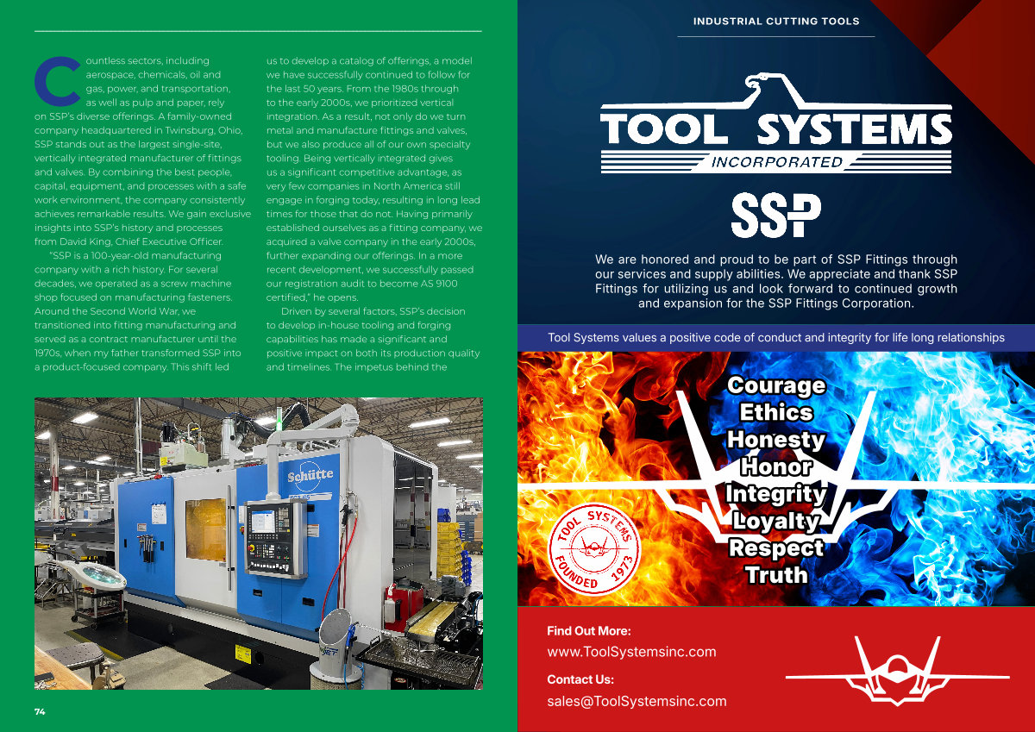Click the word Truth at the list bottom
Screen dimensions: 1035x732
[776, 575]
